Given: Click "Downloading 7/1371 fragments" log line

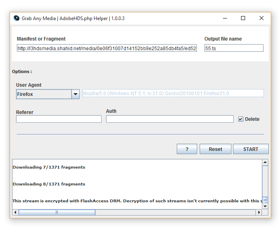Looking at the screenshot, I should (49, 167).
